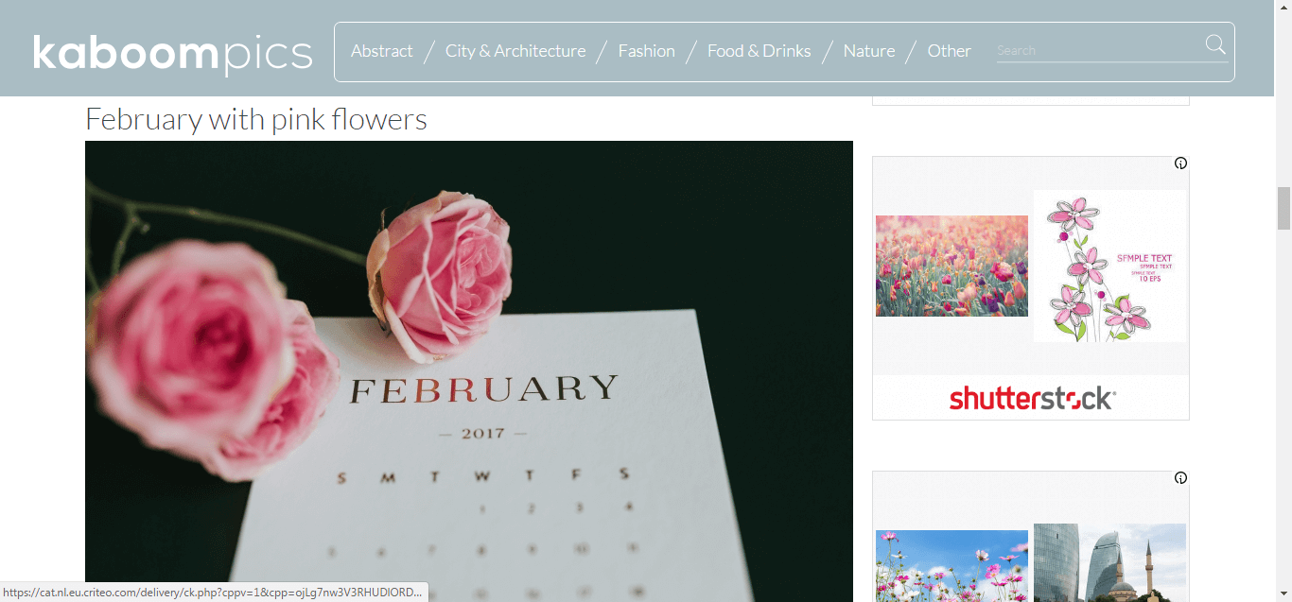
Task: Click the February calendar roses photo
Action: 469,371
